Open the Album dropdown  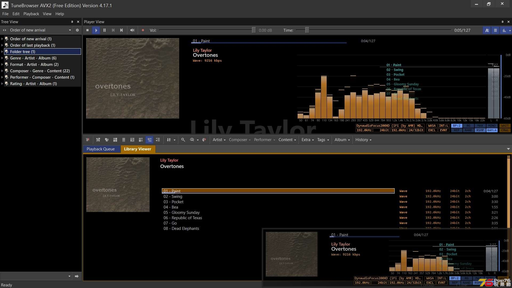tap(342, 140)
